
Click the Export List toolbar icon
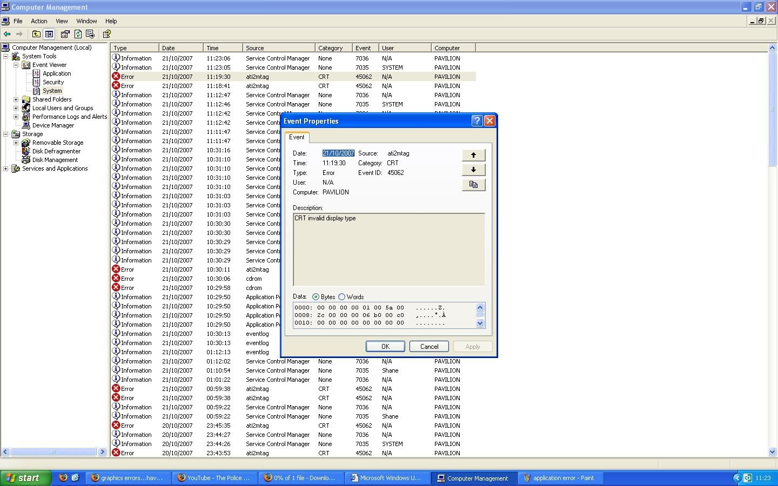coord(90,34)
